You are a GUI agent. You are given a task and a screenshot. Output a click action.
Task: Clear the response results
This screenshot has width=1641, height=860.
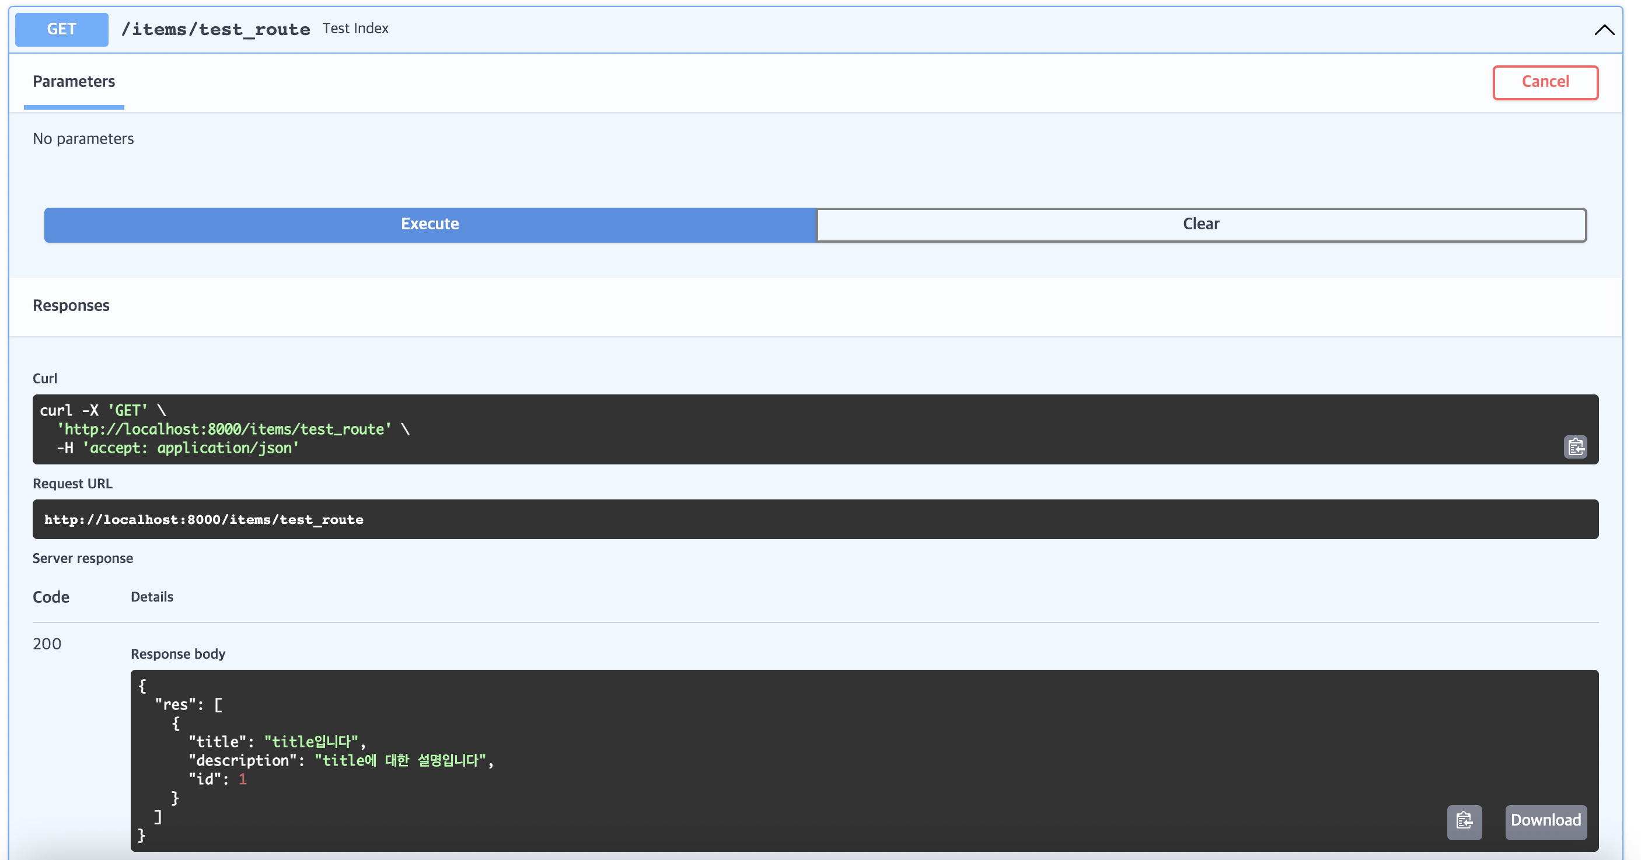pyautogui.click(x=1201, y=224)
